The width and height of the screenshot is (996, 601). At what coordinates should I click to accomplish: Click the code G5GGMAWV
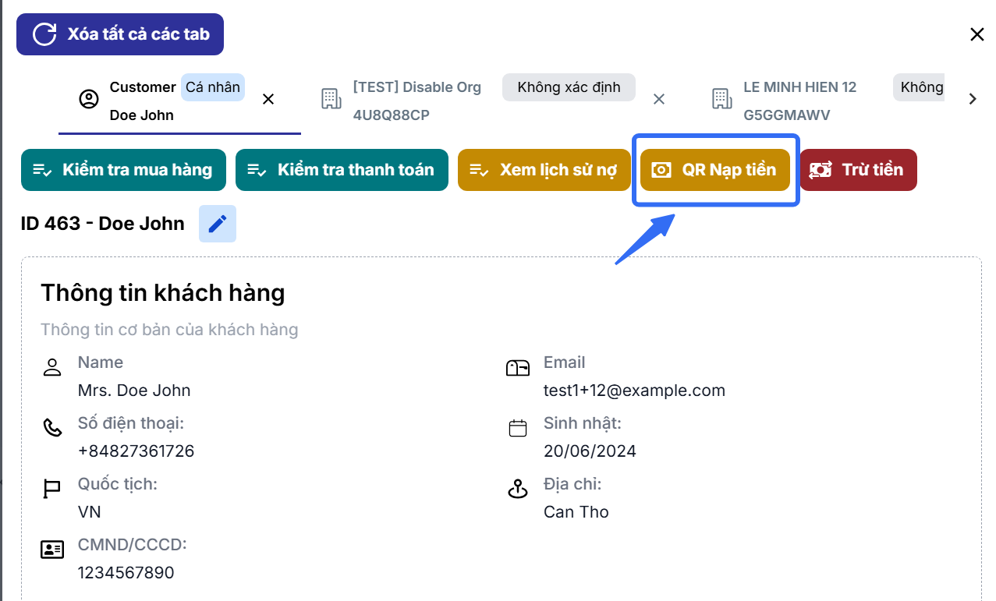coord(787,115)
